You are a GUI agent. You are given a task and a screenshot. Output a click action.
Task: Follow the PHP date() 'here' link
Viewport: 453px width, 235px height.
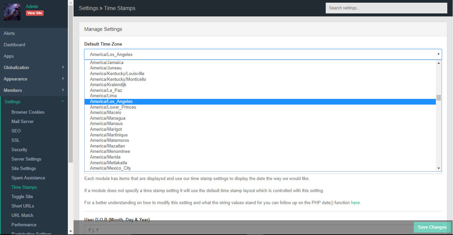pos(355,203)
